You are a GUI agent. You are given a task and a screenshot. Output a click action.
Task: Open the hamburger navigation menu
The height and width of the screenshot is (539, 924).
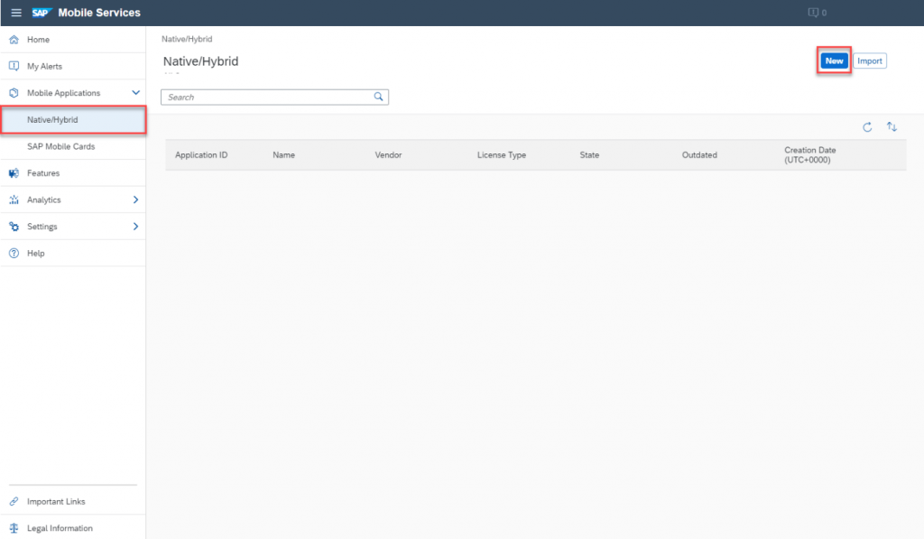pyautogui.click(x=16, y=13)
